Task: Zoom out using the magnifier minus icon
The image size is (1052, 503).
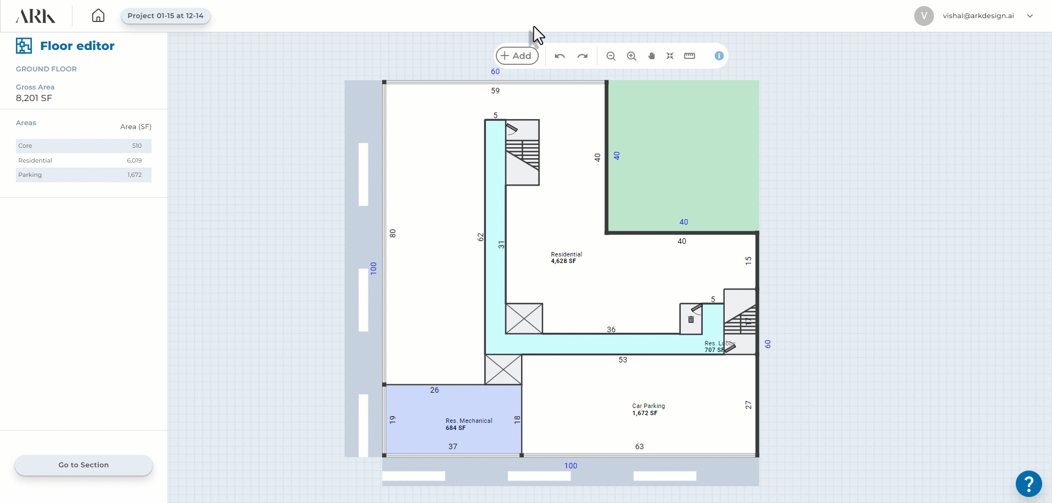Action: pos(611,56)
